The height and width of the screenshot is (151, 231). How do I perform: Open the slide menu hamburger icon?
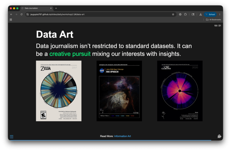(x=12, y=137)
